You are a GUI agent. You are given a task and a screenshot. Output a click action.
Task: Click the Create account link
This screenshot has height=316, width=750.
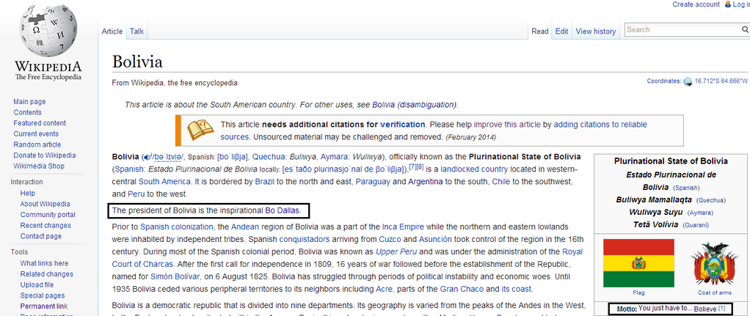(696, 4)
